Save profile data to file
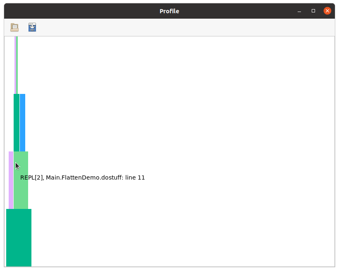The width and height of the screenshot is (339, 271). (32, 27)
